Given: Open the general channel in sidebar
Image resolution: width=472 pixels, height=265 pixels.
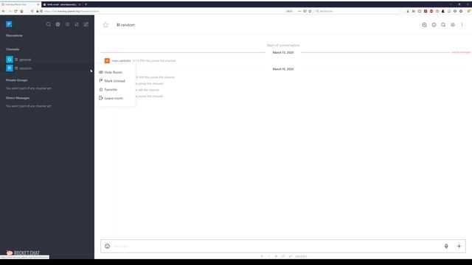Looking at the screenshot, I should 47,60.
